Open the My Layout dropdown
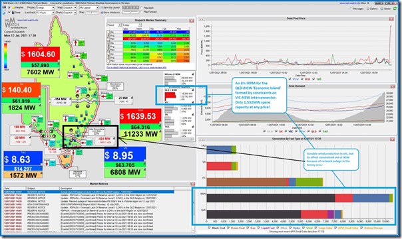Viewport: 402px width, 239px height. coord(89,8)
